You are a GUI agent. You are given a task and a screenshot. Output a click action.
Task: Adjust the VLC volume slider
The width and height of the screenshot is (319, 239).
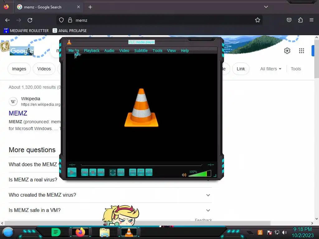click(200, 174)
